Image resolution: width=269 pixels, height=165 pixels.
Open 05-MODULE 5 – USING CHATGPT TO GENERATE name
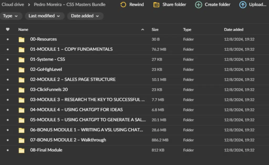(x=88, y=120)
